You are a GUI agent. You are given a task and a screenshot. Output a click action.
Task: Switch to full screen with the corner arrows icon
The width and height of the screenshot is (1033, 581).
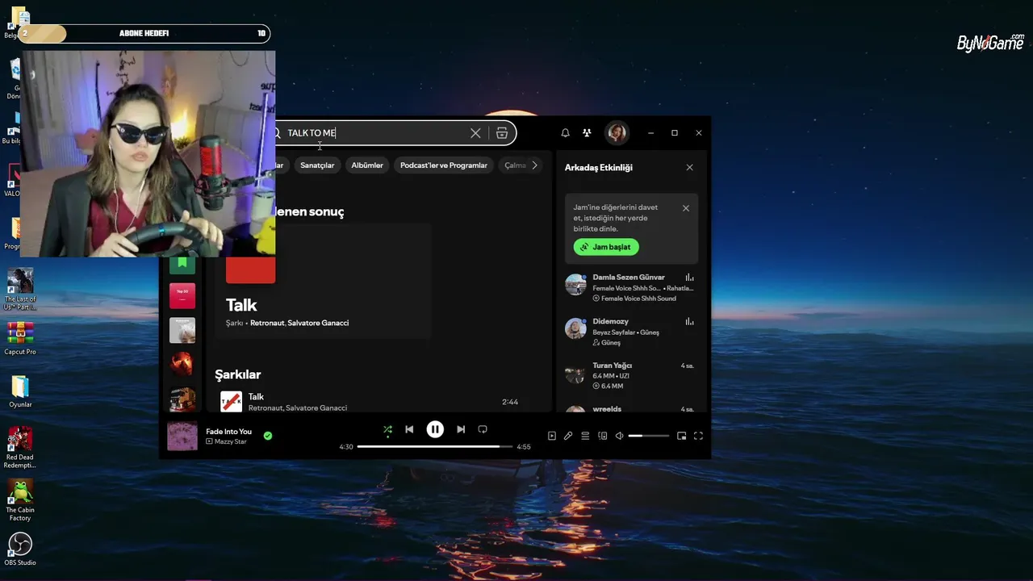click(698, 436)
